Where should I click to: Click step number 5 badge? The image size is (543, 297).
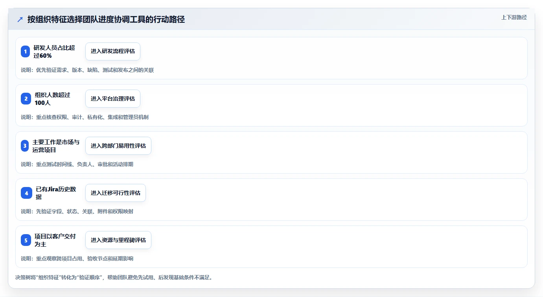pos(26,240)
